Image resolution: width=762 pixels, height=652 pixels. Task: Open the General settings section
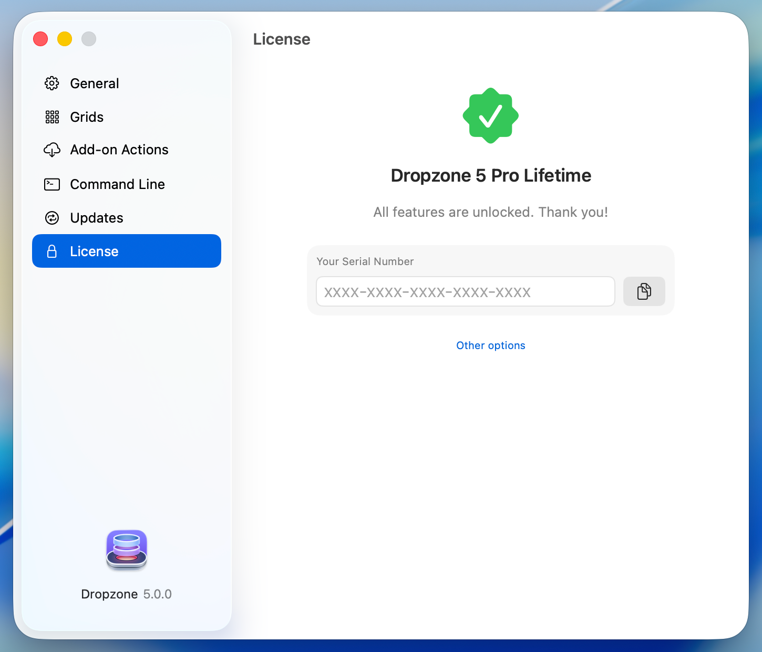coord(126,83)
